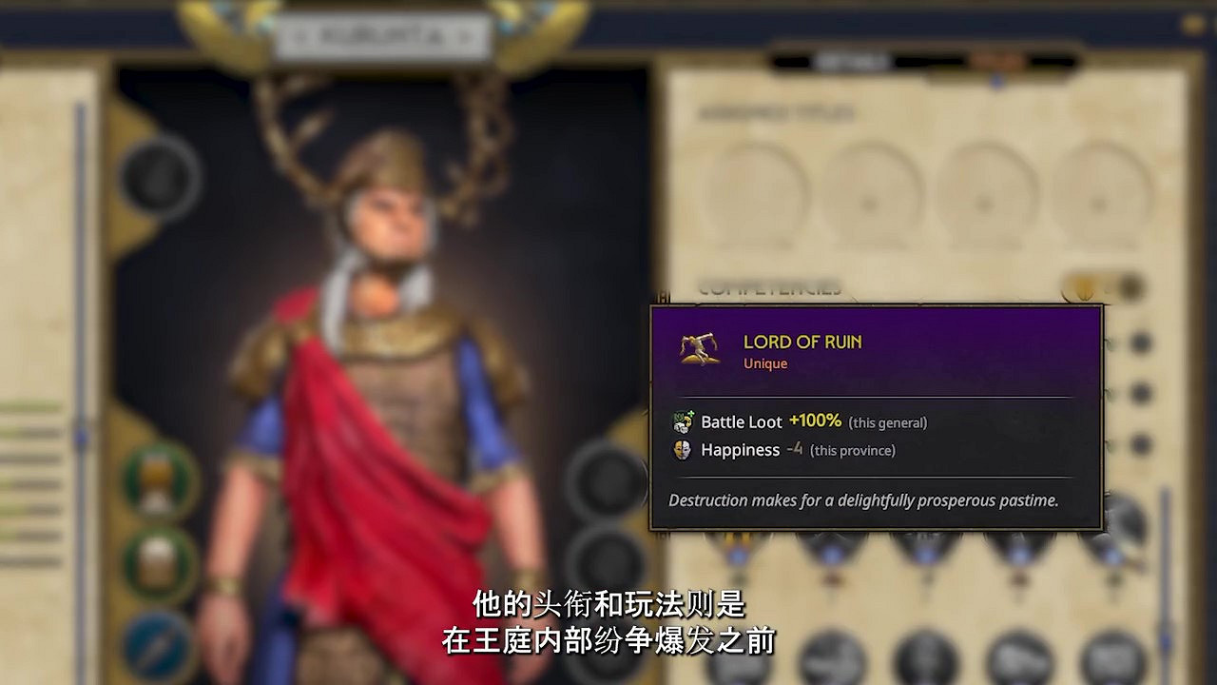Click the Battle Loot effect icon

pyautogui.click(x=683, y=421)
